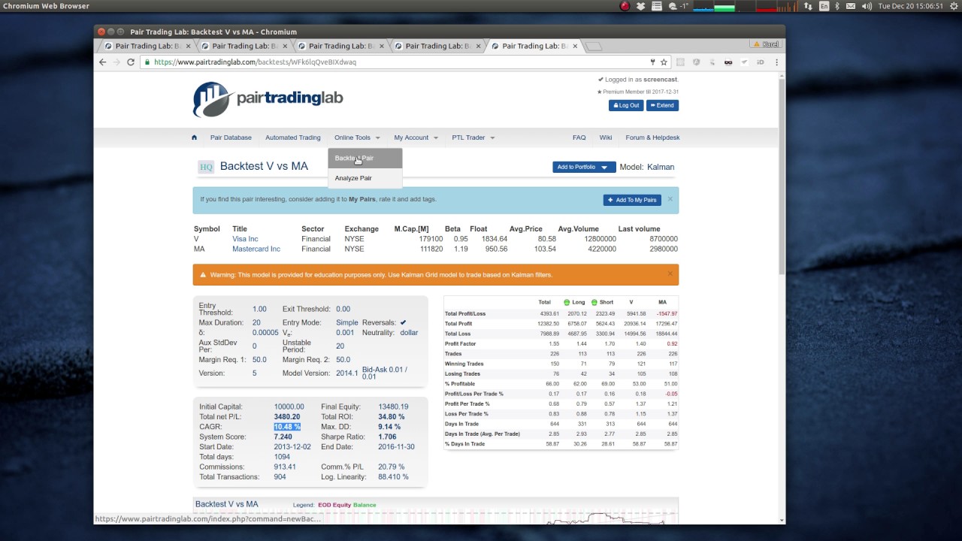Open the network up/down arrows indicator
962x541 pixels.
coord(809,6)
